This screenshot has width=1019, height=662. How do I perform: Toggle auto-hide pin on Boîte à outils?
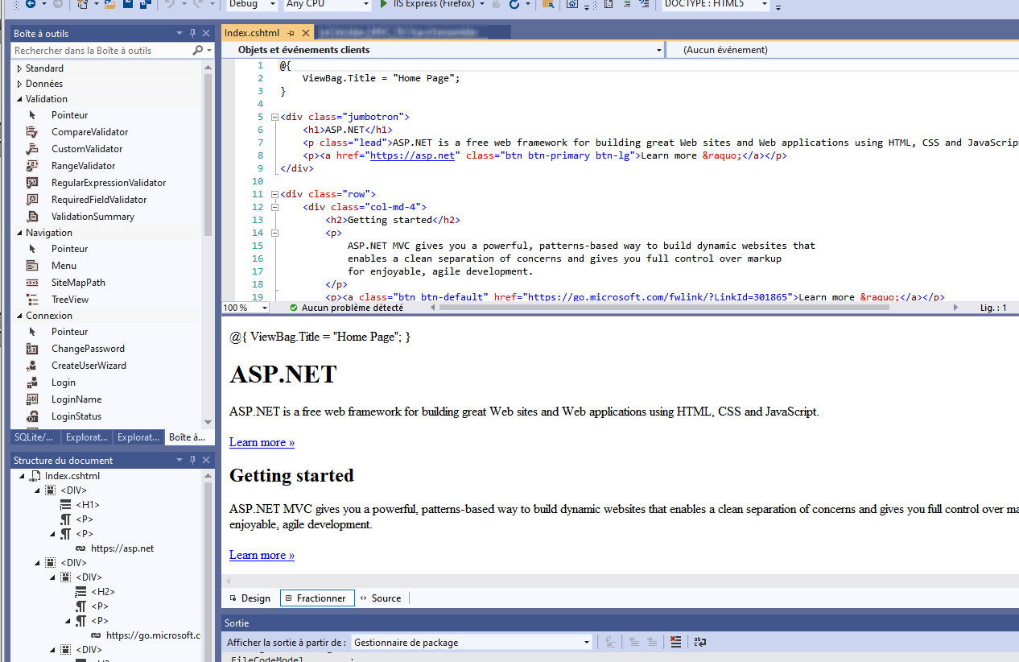coord(193,33)
